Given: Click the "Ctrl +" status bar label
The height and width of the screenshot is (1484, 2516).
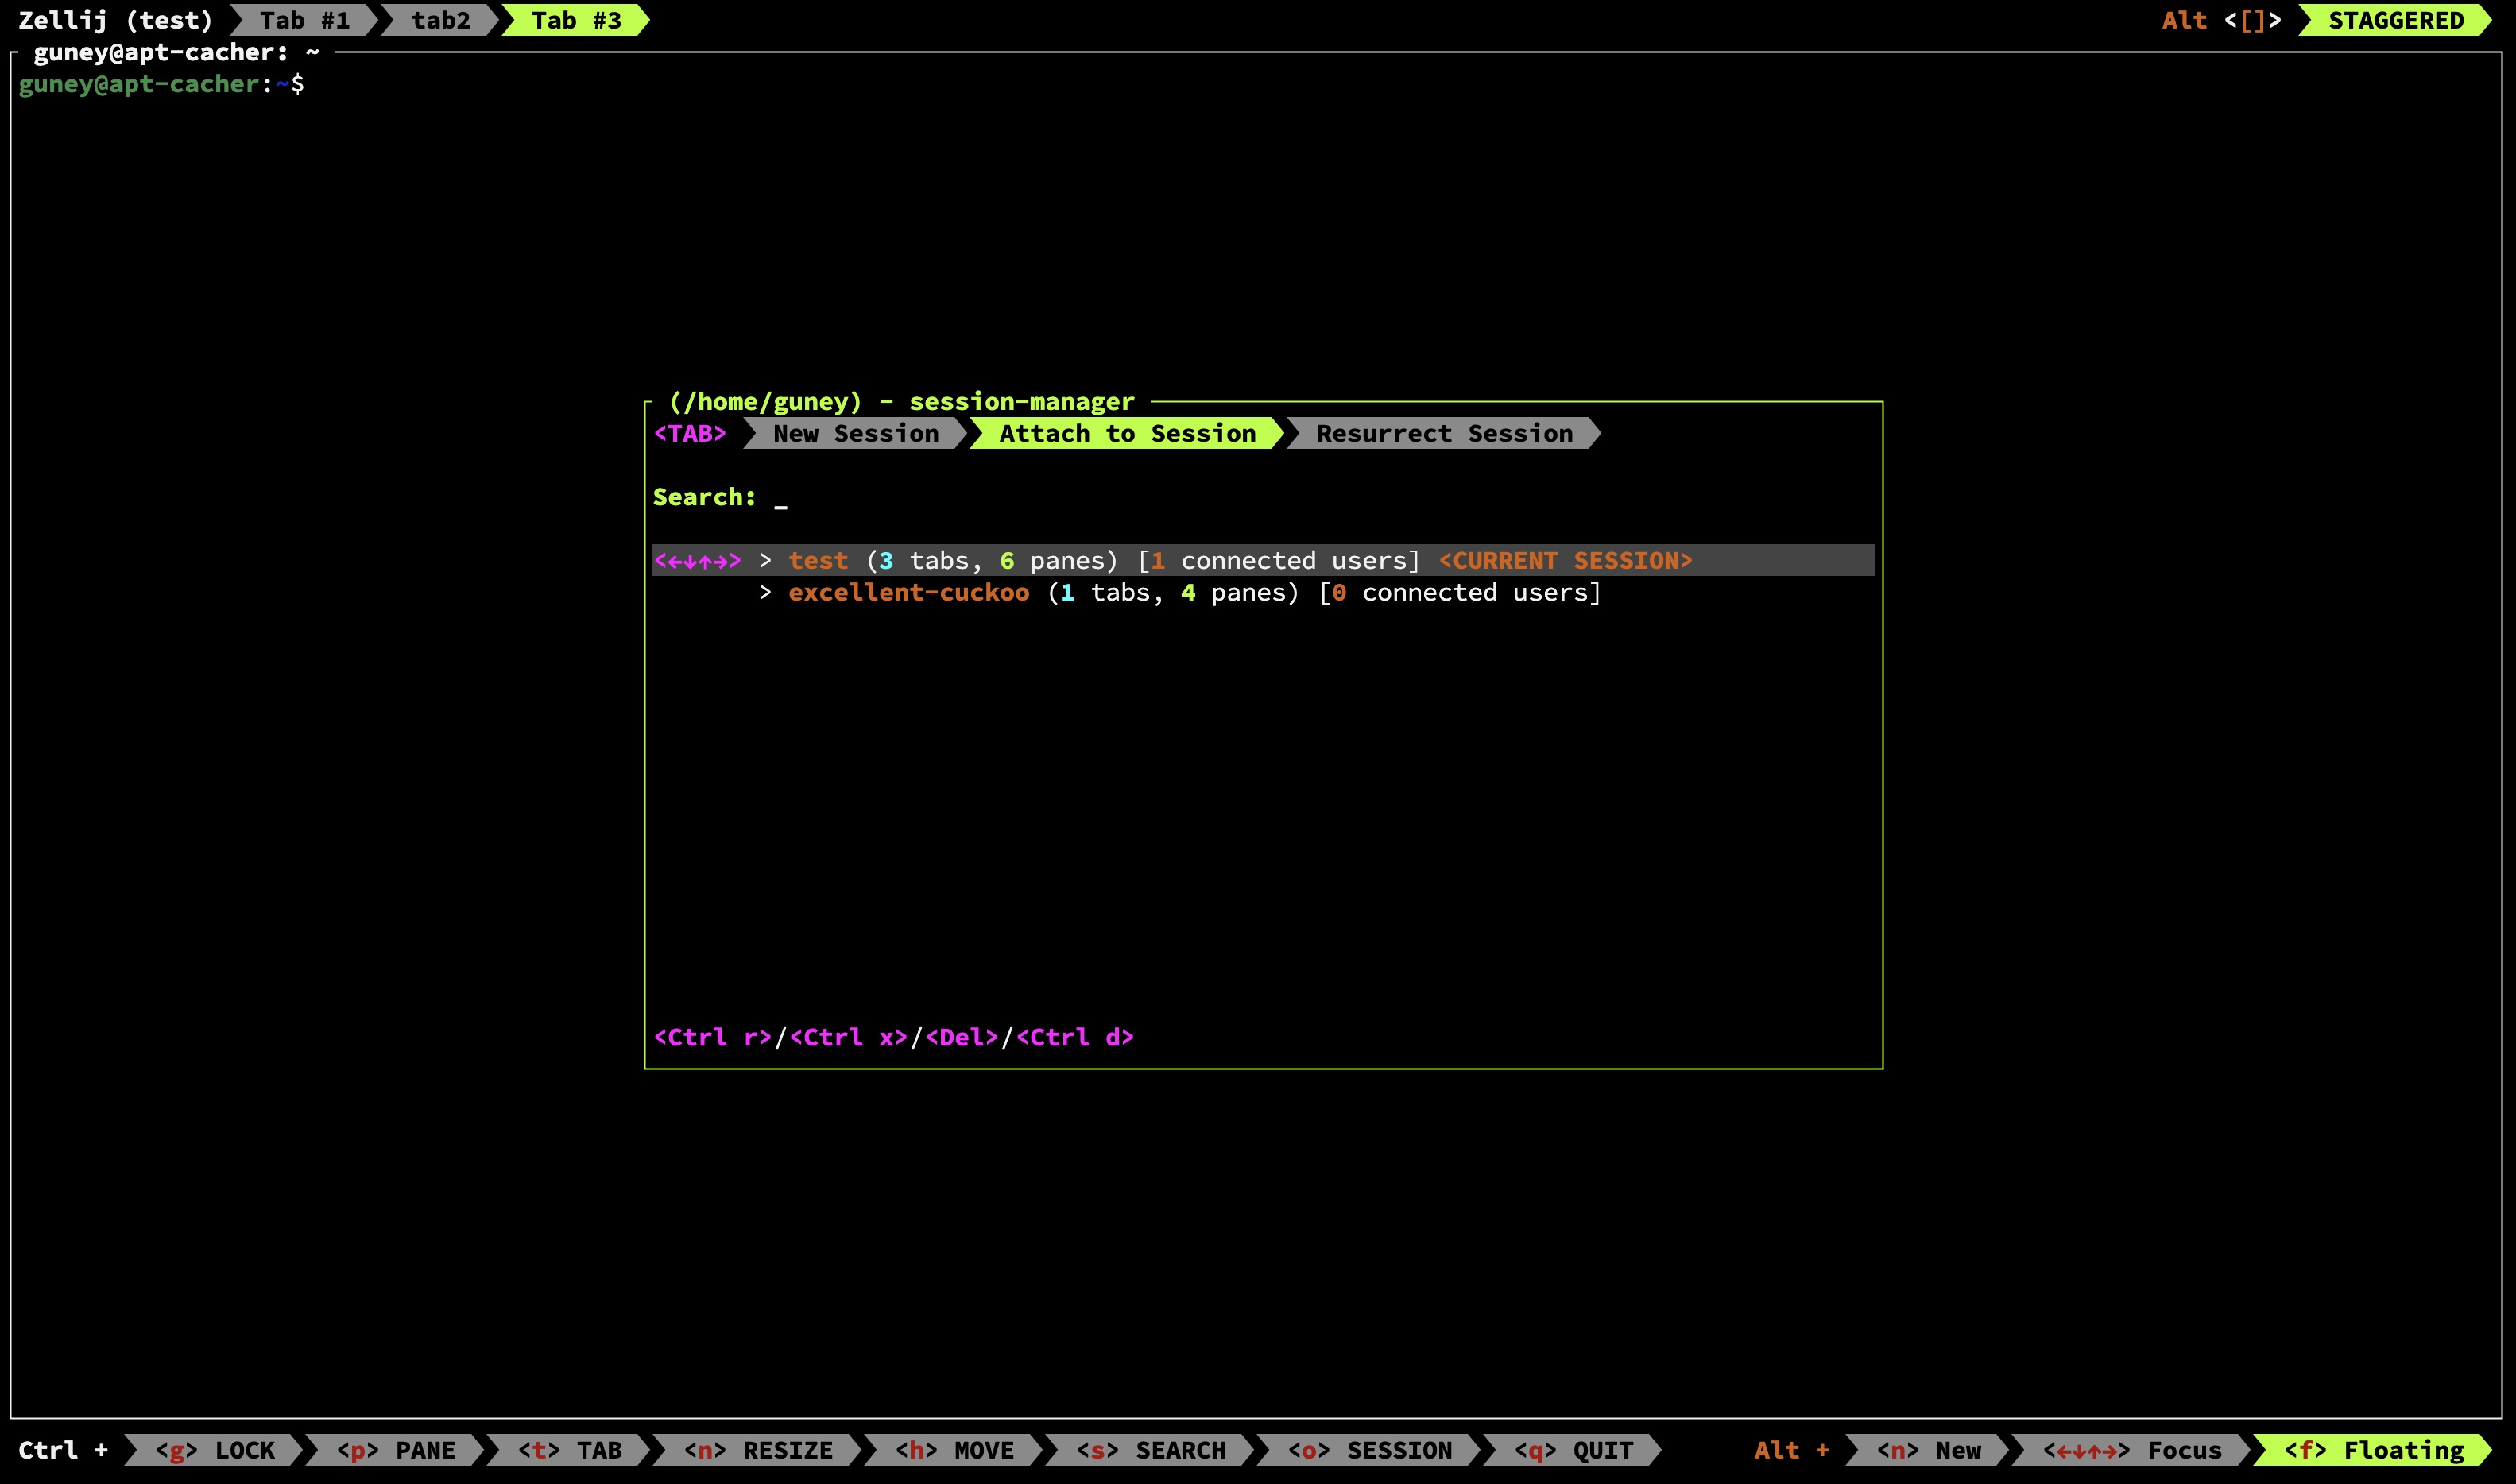Looking at the screenshot, I should [63, 1450].
